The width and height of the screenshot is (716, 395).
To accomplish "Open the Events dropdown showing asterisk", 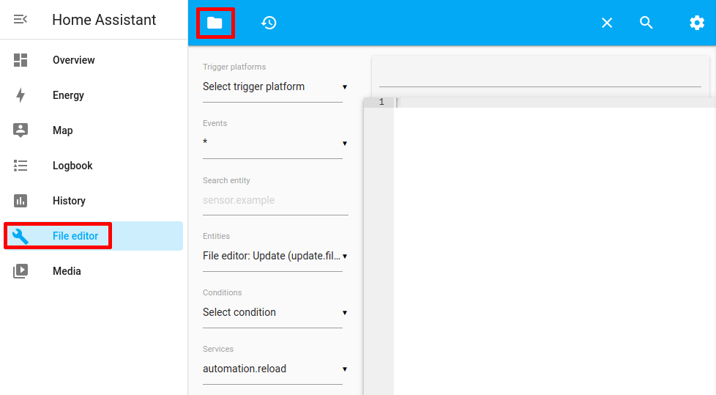I will 275,143.
